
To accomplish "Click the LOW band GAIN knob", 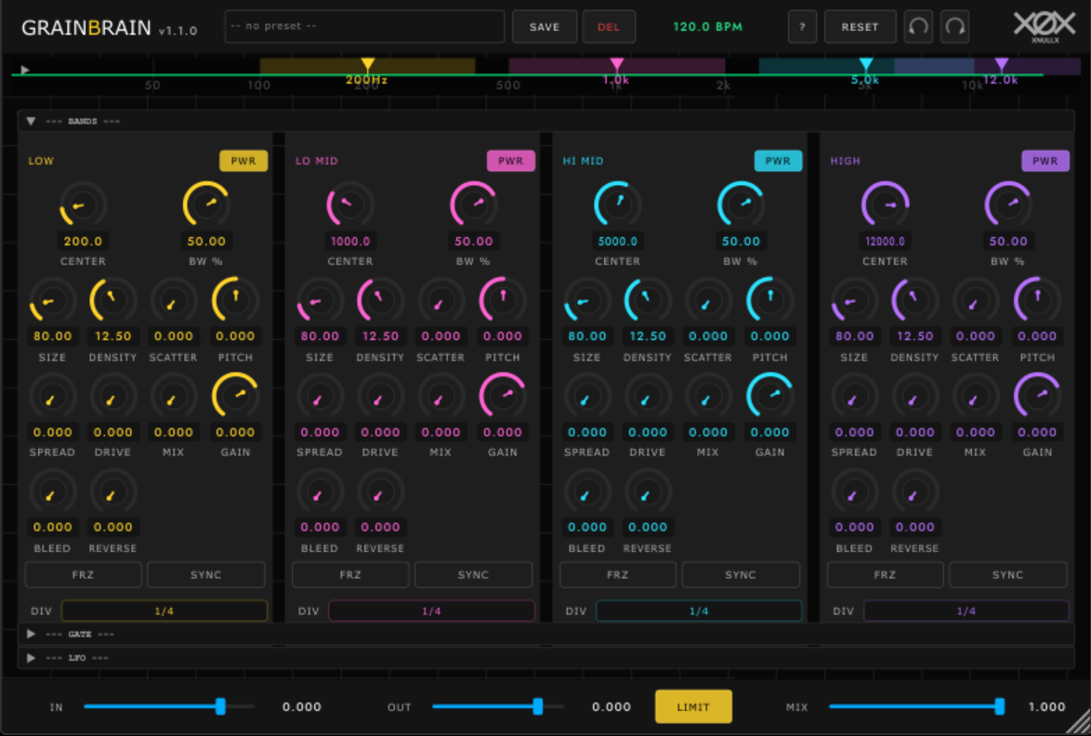I will coord(235,396).
